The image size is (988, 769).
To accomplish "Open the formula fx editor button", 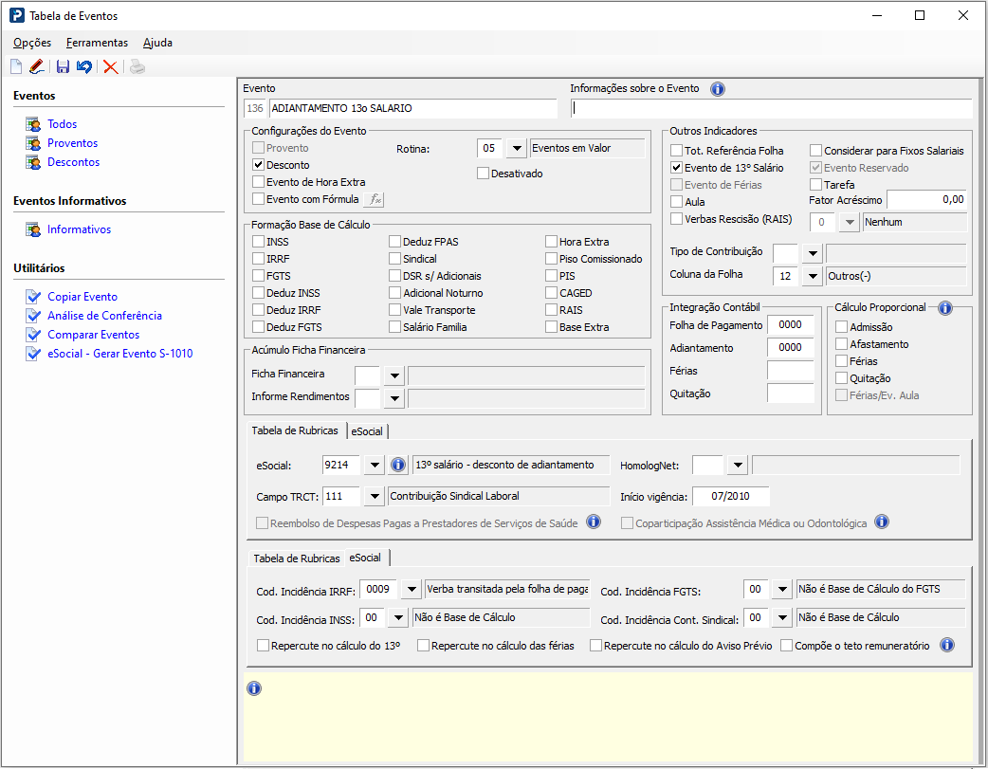I will coord(375,199).
